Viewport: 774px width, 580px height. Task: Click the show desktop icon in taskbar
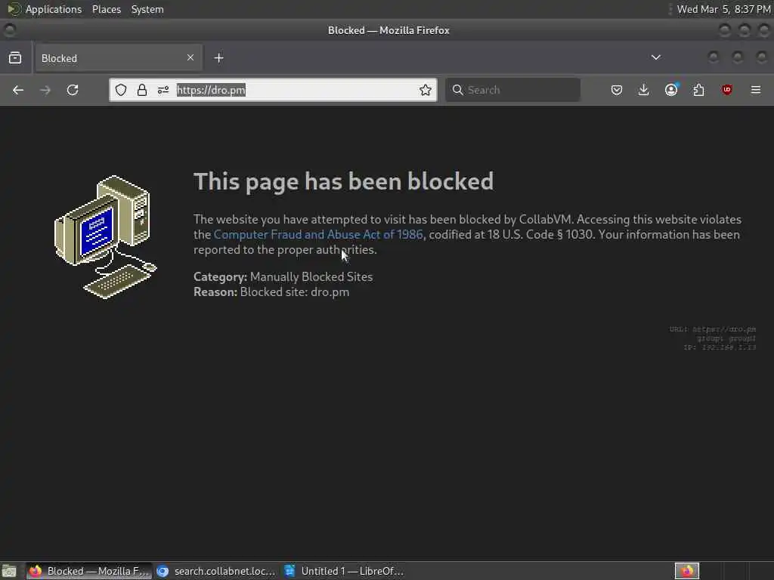(9, 571)
